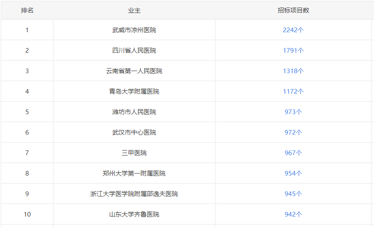Click the 业主 column header
The width and height of the screenshot is (374, 227).
pos(134,10)
